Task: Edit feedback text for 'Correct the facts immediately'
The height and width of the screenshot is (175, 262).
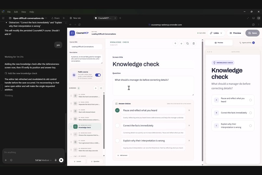Action: [153, 133]
